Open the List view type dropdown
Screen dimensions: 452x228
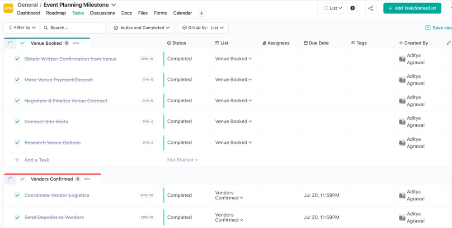coord(332,8)
